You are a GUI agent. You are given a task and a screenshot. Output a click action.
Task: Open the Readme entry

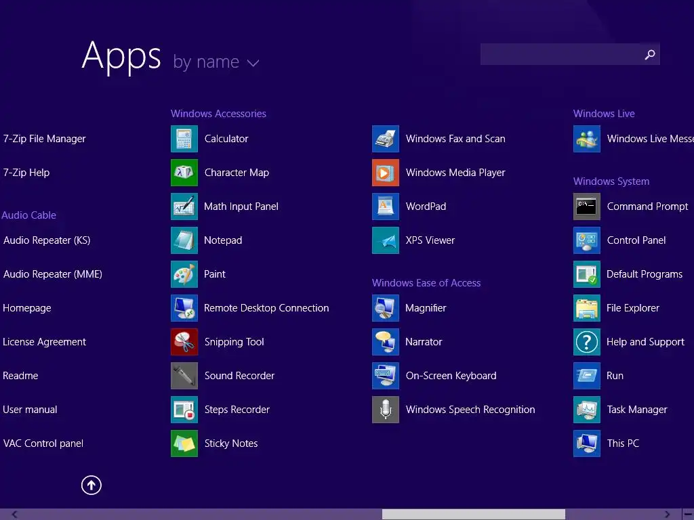point(20,376)
